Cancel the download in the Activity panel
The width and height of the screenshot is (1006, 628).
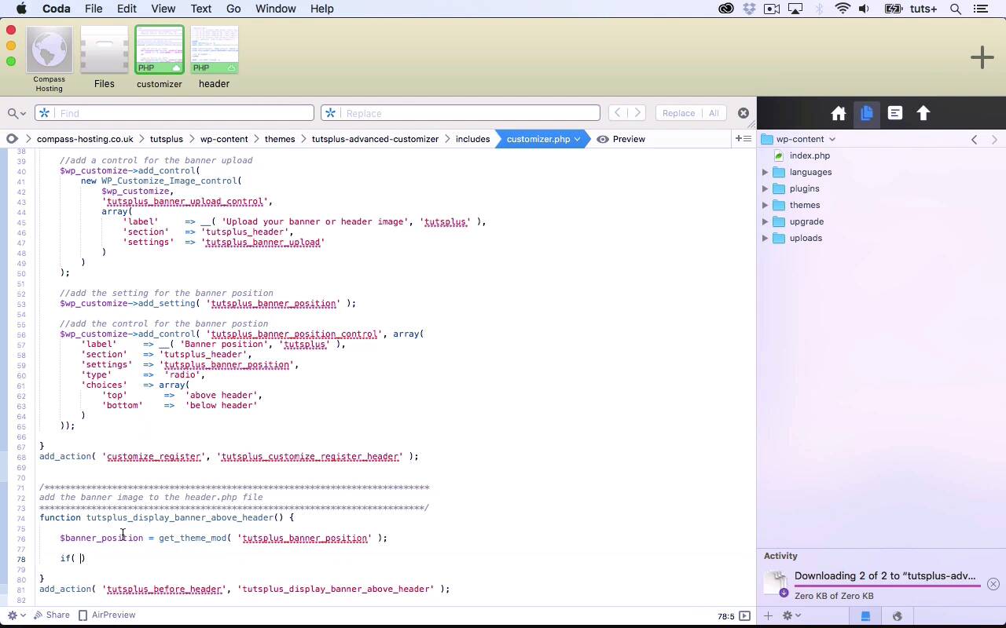point(993,584)
